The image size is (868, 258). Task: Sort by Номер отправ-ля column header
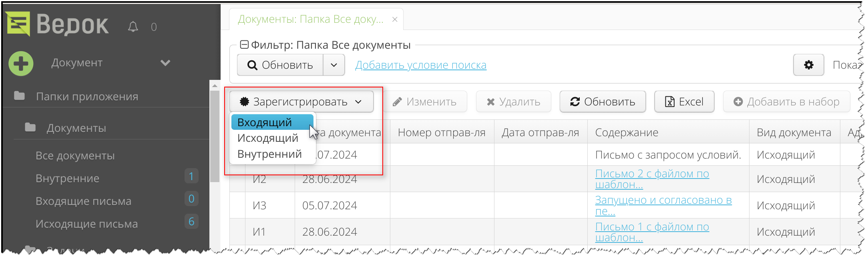442,132
